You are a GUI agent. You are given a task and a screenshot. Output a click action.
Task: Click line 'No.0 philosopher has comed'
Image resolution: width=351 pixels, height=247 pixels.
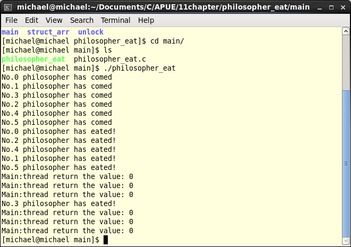pyautogui.click(x=57, y=77)
